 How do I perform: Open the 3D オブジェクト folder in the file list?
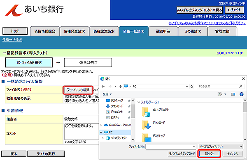(155, 112)
